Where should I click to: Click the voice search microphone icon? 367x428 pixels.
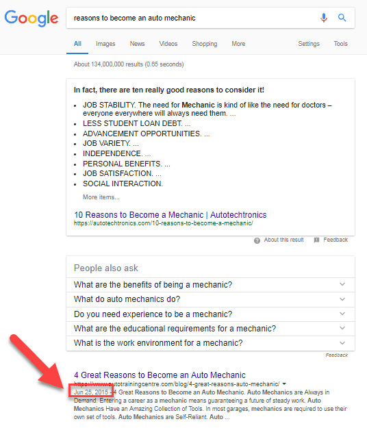pos(324,18)
